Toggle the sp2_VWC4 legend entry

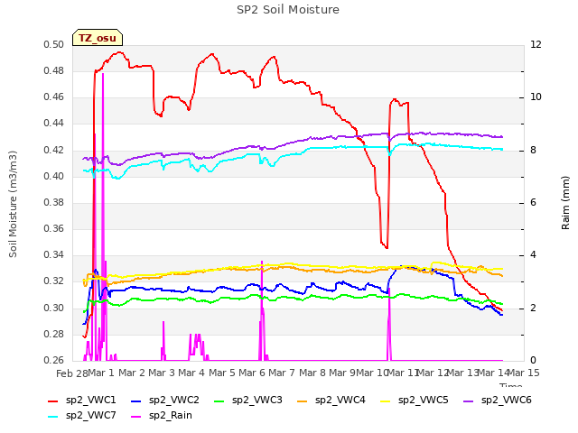[331, 401]
